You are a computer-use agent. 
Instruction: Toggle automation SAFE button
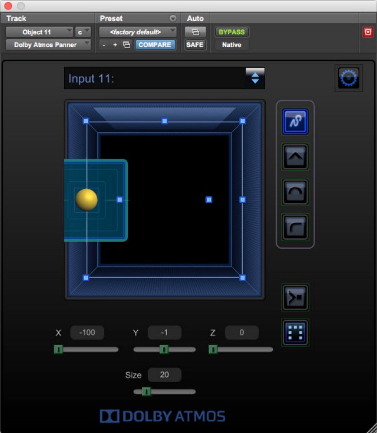195,45
